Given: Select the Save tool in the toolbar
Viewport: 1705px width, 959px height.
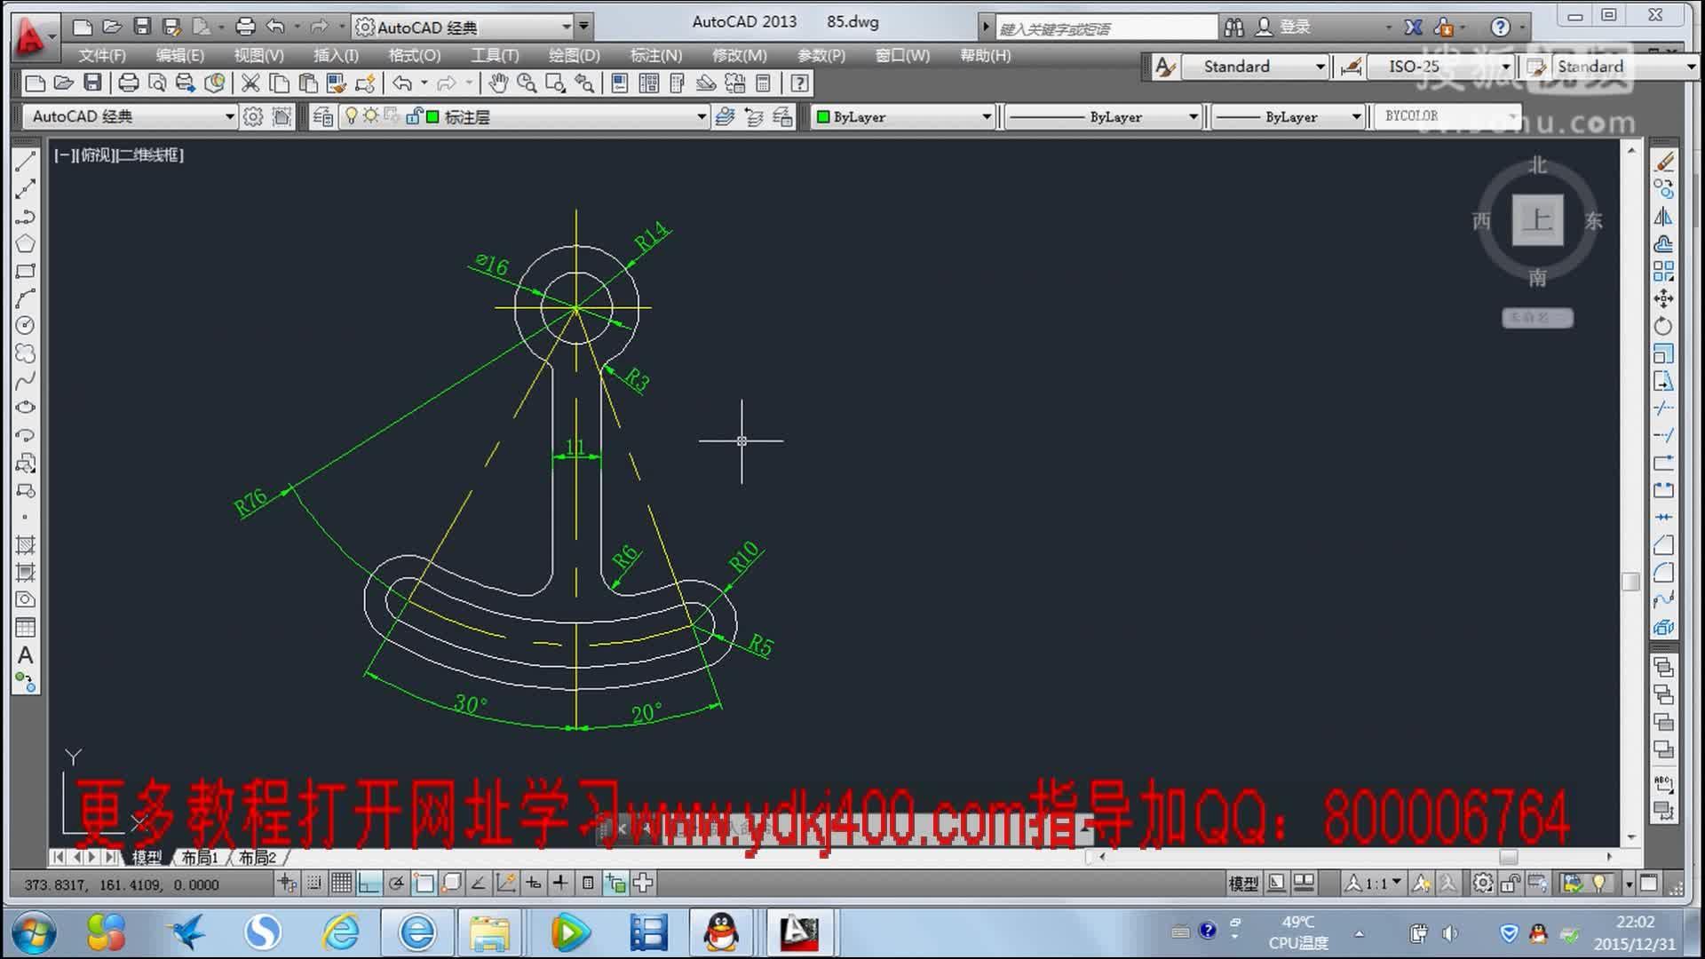Looking at the screenshot, I should pos(93,83).
